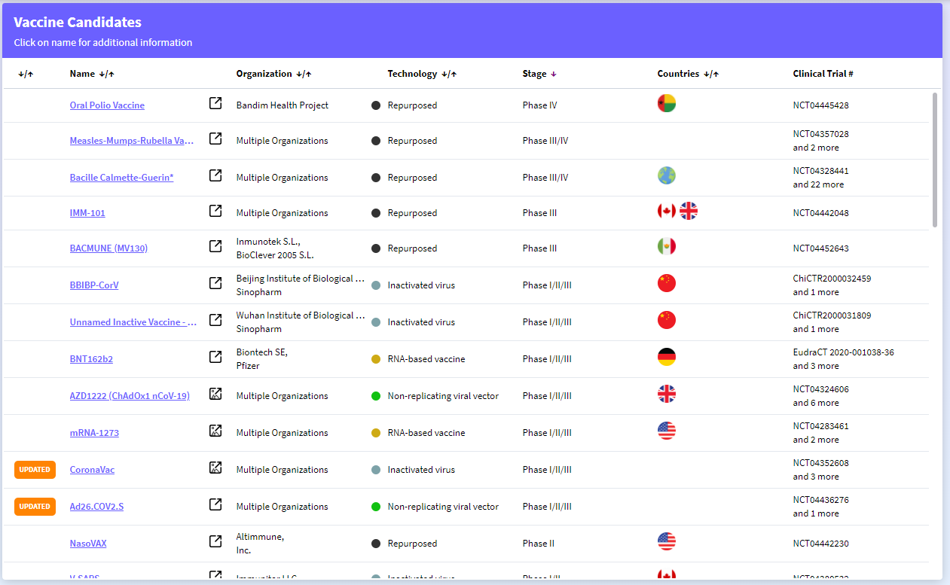Sort table by Countries column
Screen dimensions: 950x585
688,74
